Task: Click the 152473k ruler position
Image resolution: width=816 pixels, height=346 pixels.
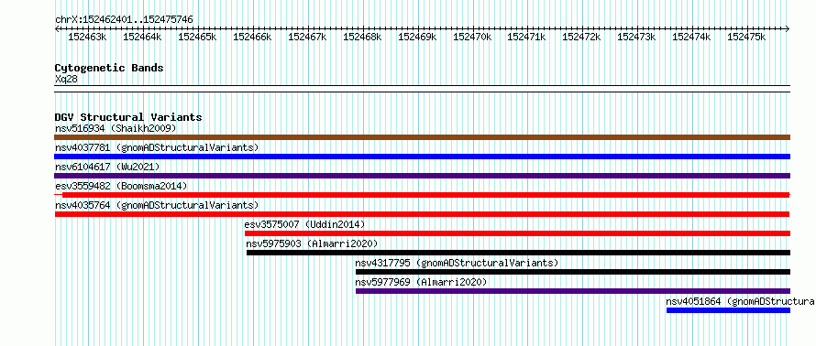Action: click(636, 37)
